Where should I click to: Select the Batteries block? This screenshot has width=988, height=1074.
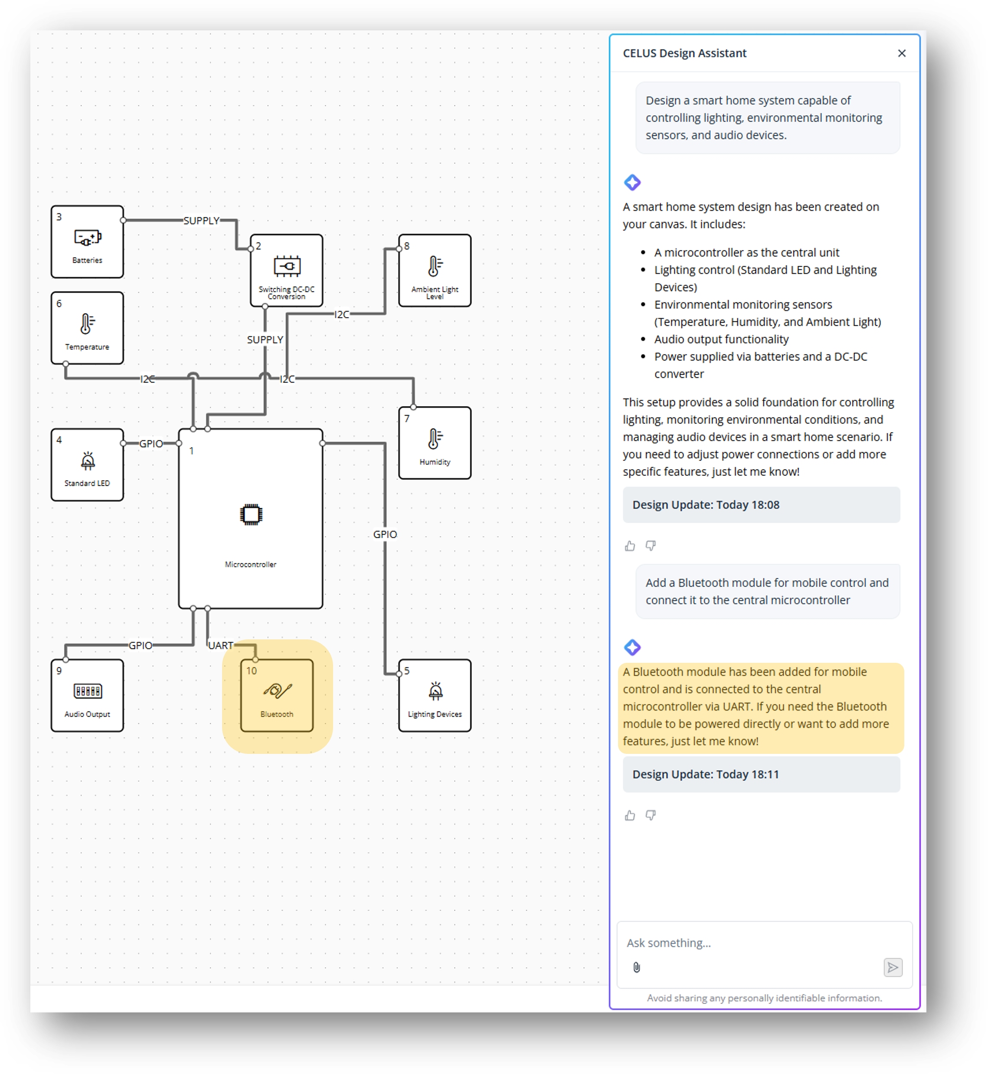[87, 242]
